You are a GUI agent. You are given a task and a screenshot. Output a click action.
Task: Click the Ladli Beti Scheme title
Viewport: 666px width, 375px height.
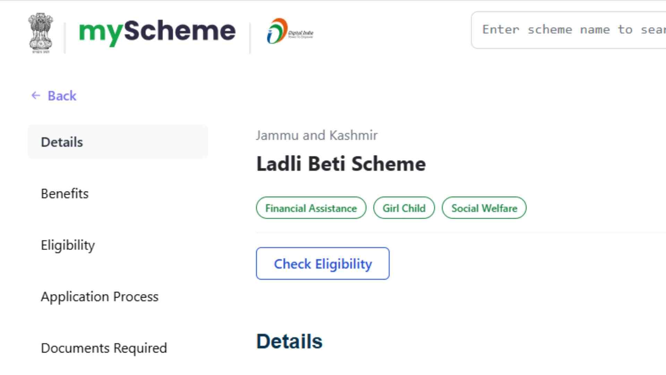(341, 164)
